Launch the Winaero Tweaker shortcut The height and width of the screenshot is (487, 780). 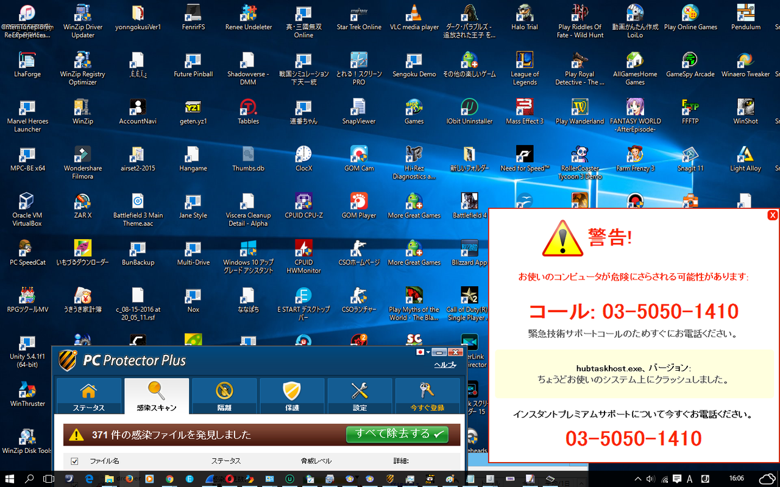(x=745, y=65)
